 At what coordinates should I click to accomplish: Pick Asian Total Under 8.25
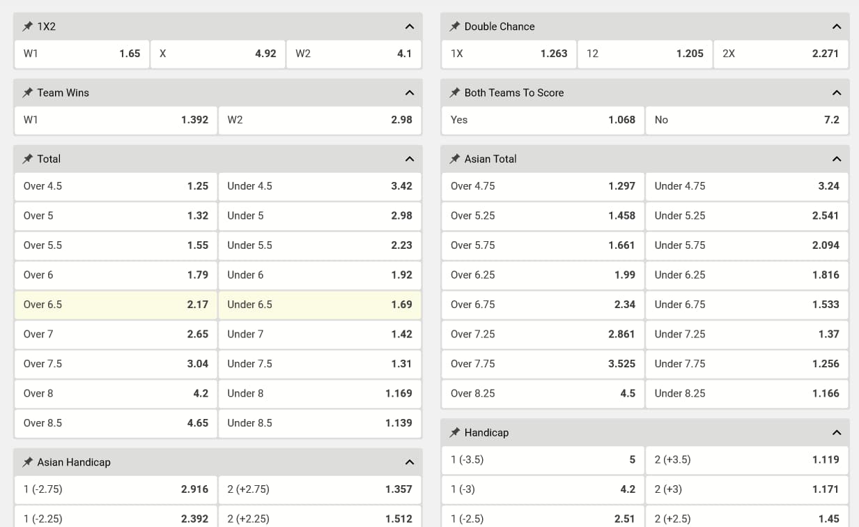click(747, 393)
